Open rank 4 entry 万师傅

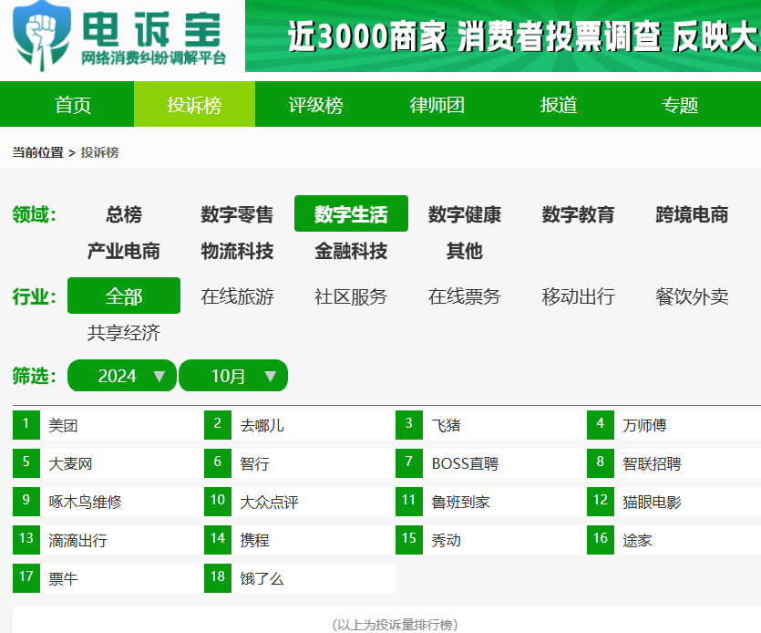644,426
